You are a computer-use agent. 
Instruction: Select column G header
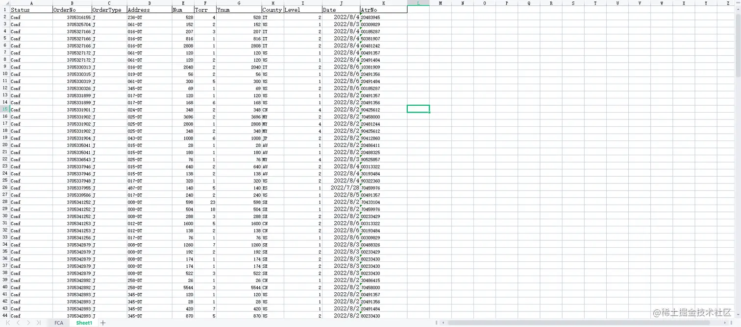coord(239,3)
